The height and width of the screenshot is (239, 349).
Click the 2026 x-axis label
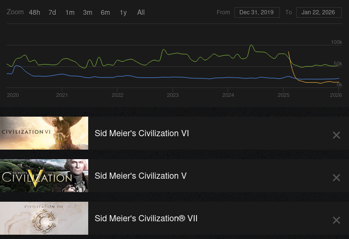point(336,95)
